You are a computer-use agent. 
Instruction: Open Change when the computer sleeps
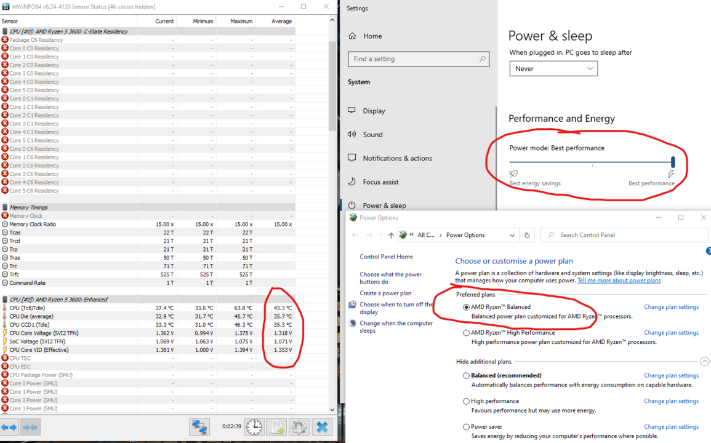396,327
